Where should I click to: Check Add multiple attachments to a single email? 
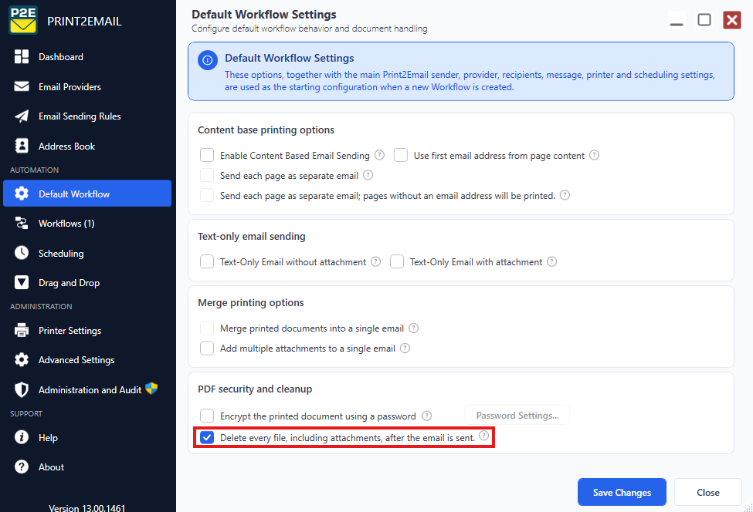pos(207,348)
